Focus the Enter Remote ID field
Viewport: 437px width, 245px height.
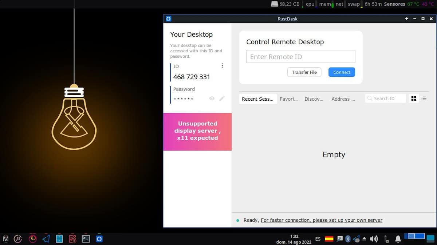300,57
